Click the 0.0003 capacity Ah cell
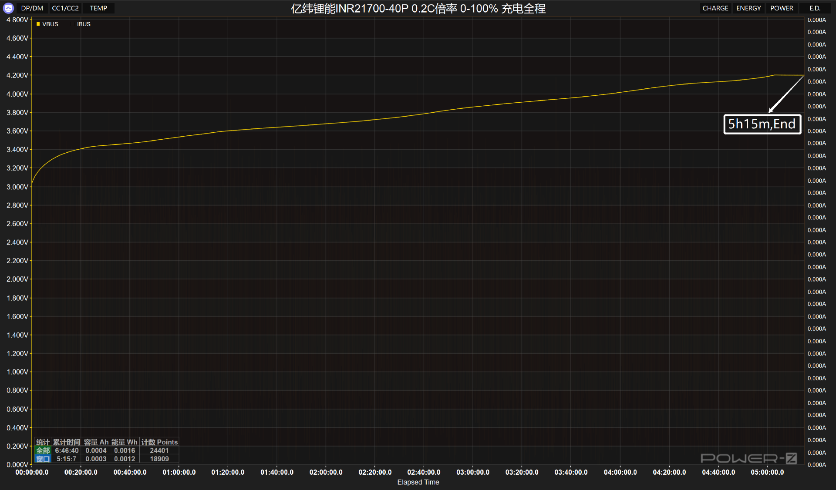Screen dimensions: 836x490 pyautogui.click(x=96, y=459)
